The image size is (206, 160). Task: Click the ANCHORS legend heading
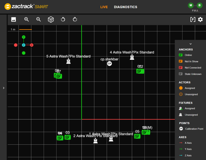point(186,49)
